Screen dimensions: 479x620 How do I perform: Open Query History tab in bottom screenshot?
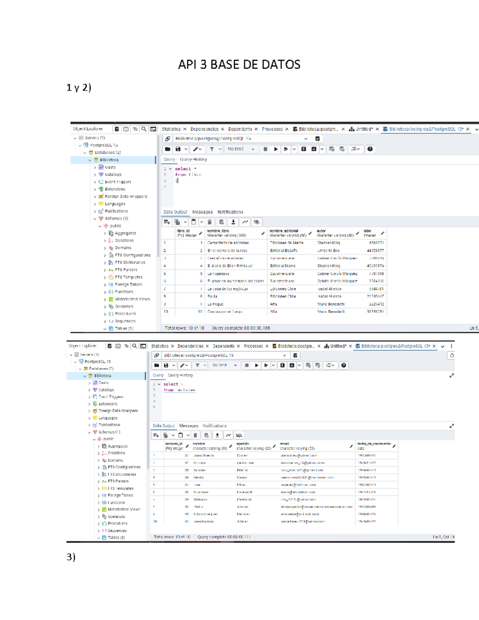pos(180,375)
